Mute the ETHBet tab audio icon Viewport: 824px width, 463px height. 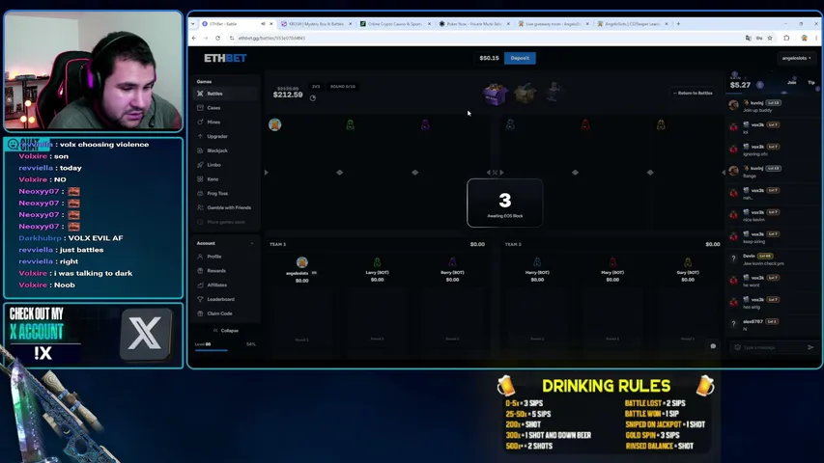tap(263, 24)
